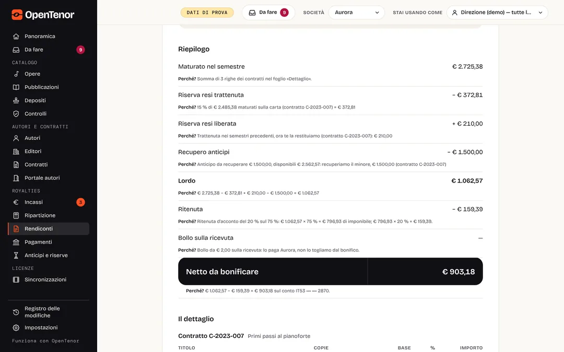Click the Portale autori door icon
The height and width of the screenshot is (352, 564).
[x=16, y=178]
